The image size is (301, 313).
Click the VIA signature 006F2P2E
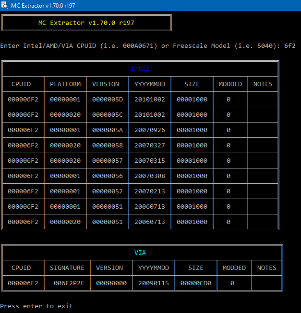(69, 283)
